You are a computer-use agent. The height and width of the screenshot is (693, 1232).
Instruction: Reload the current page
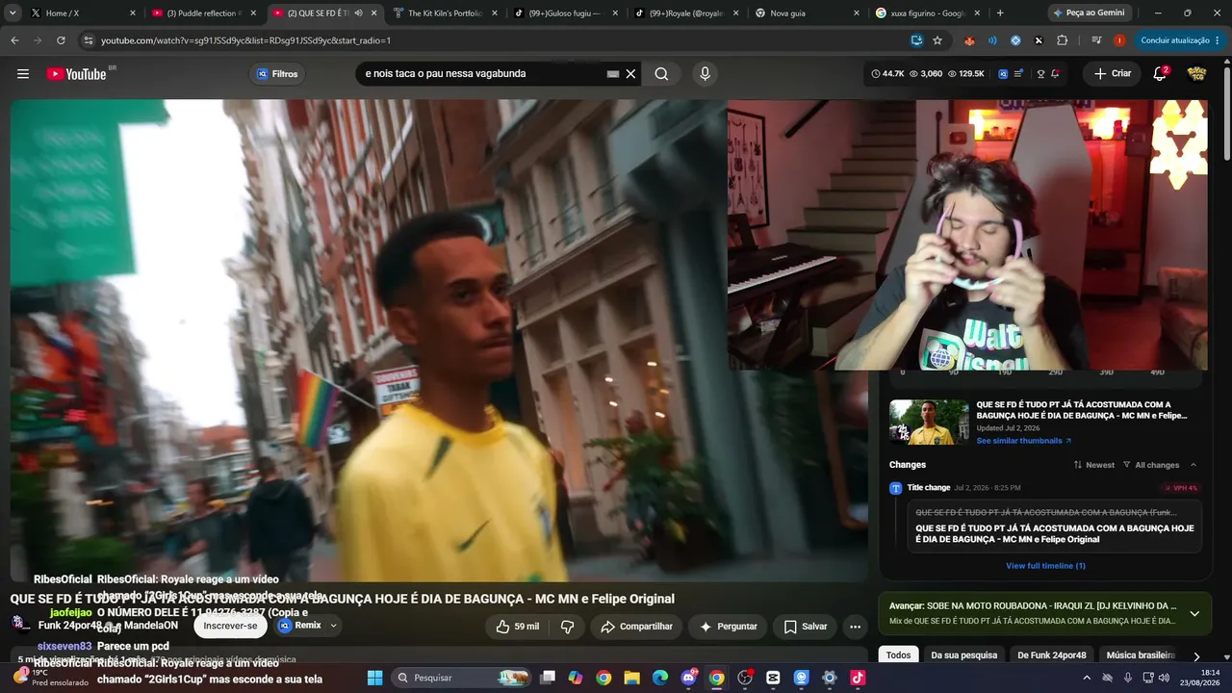point(61,40)
